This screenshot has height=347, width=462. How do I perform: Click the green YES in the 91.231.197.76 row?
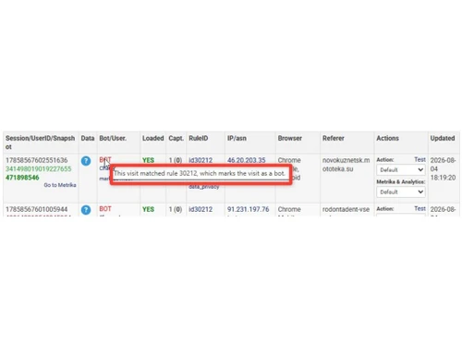point(148,209)
